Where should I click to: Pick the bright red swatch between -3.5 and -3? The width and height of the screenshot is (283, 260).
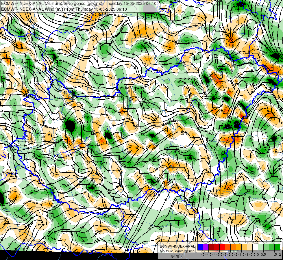point(222,247)
